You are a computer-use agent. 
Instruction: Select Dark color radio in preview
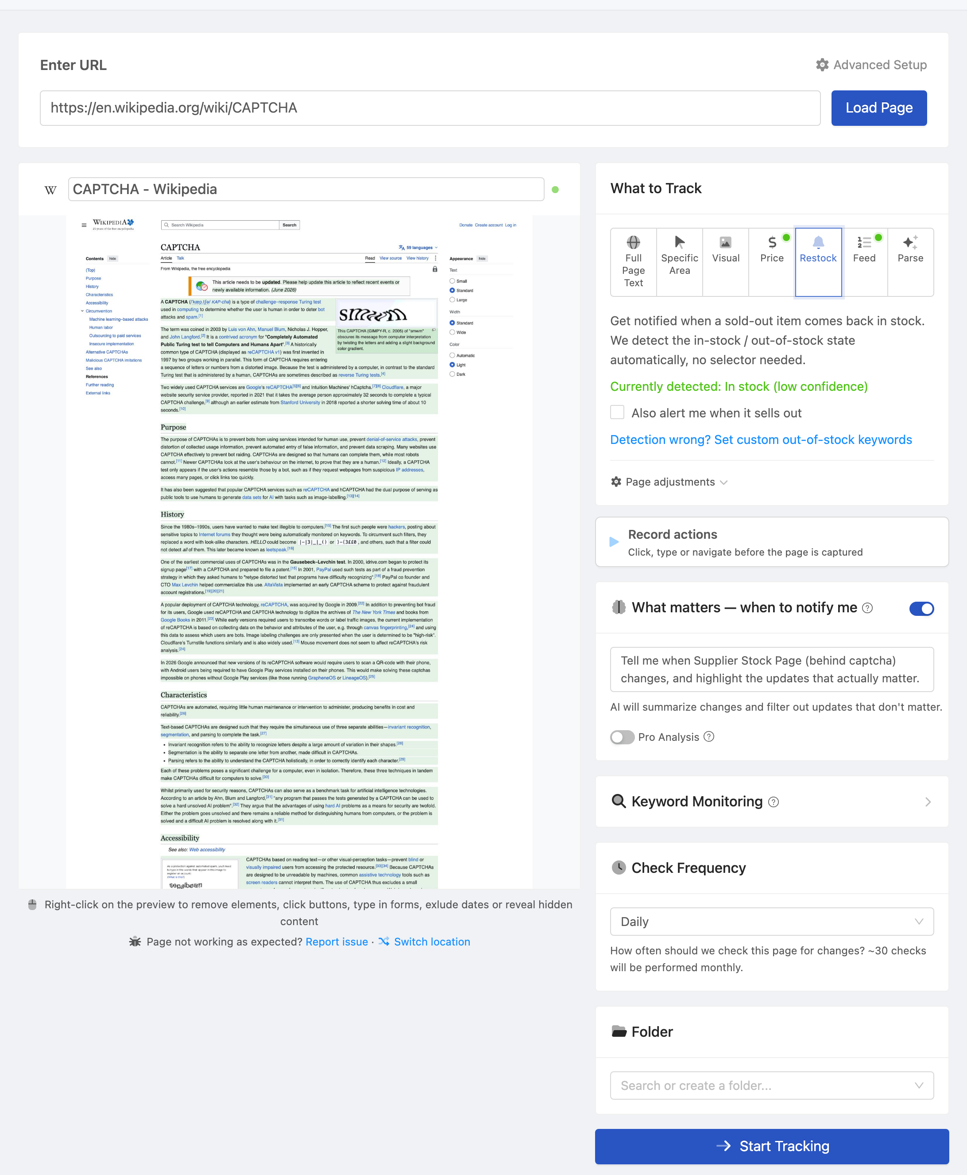pos(453,374)
